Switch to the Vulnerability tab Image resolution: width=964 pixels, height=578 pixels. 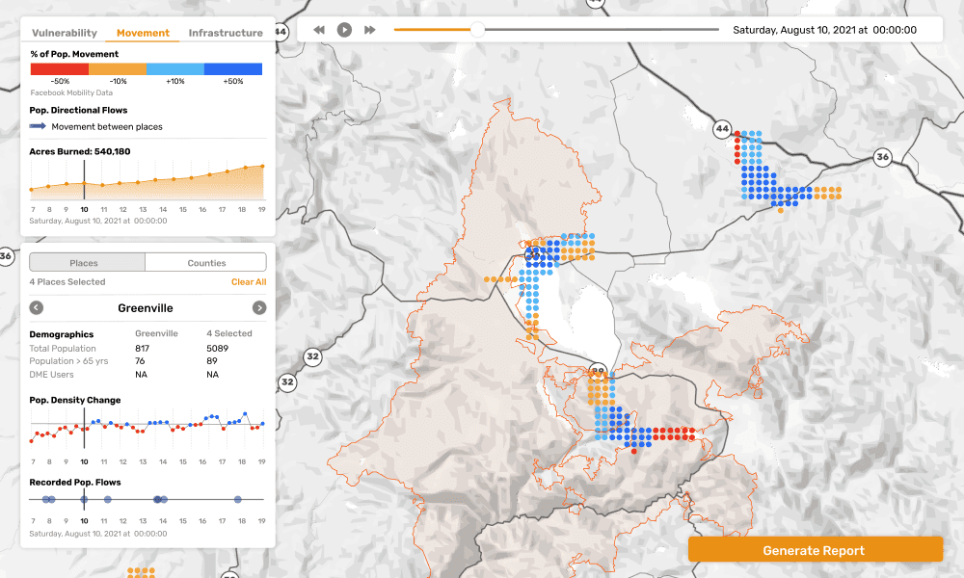65,33
